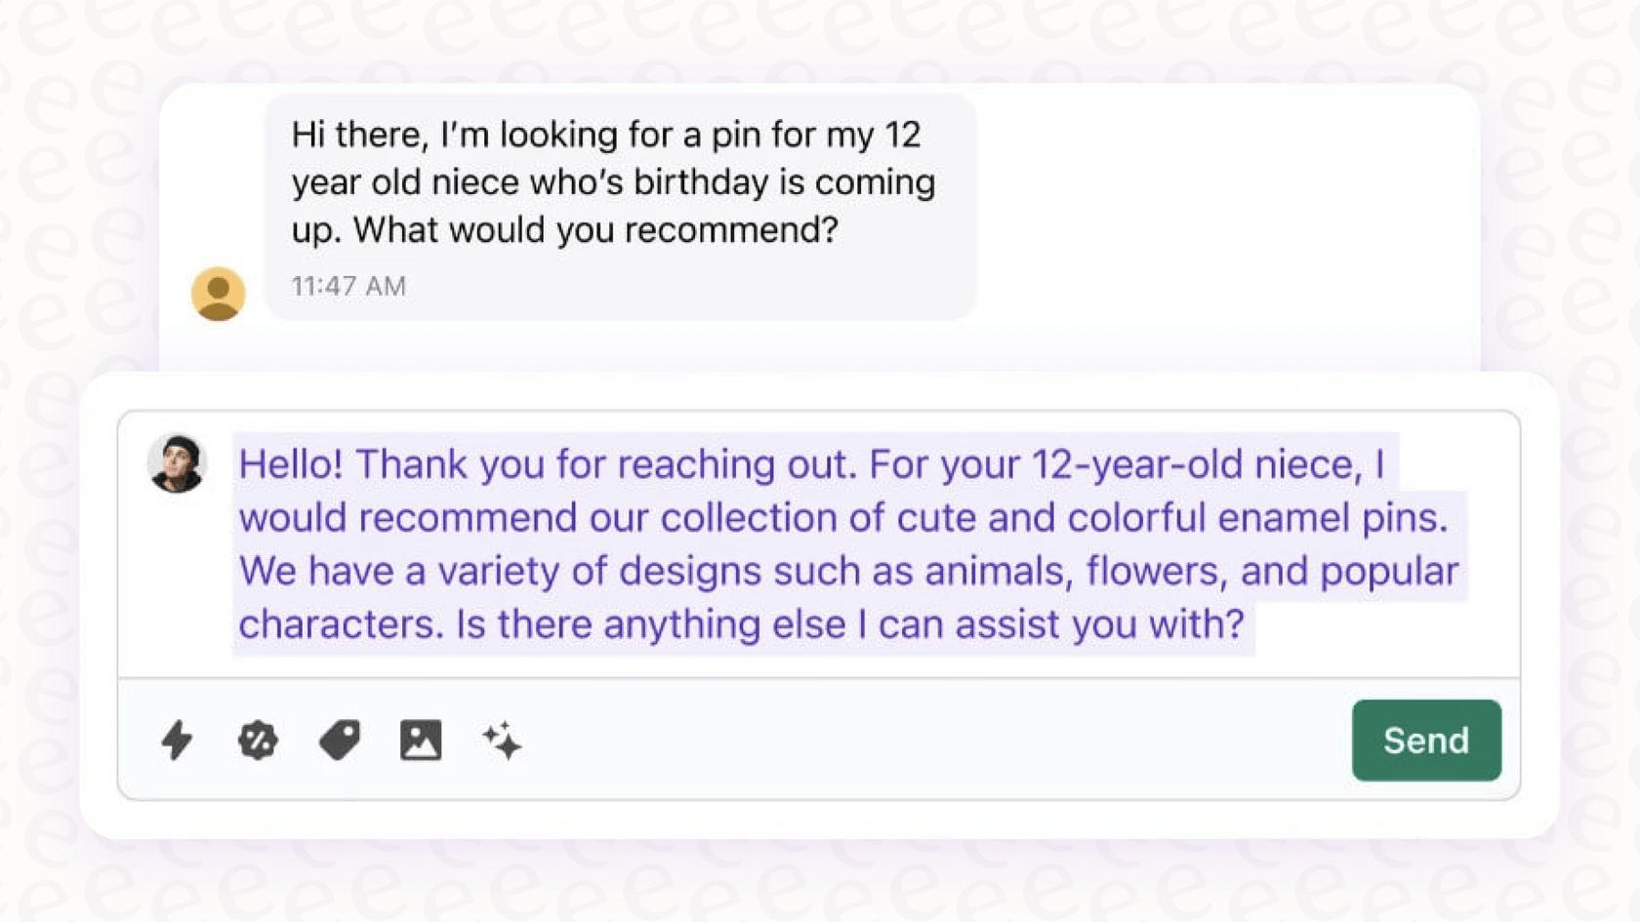Screen dimensions: 1640x922
Task: Toggle the discount badge option
Action: tap(258, 741)
